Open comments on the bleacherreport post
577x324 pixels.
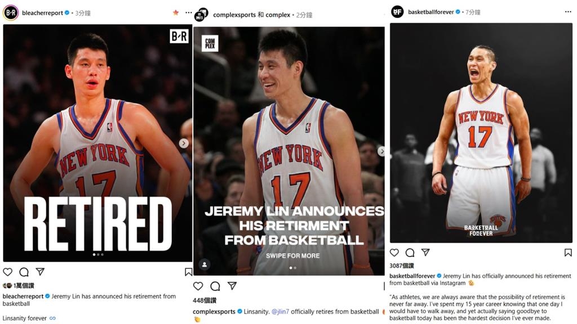(x=24, y=272)
